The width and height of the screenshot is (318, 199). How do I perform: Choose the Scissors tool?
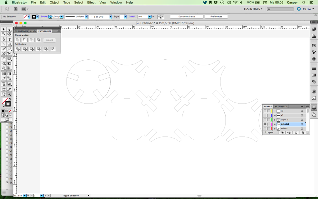(x=9, y=53)
